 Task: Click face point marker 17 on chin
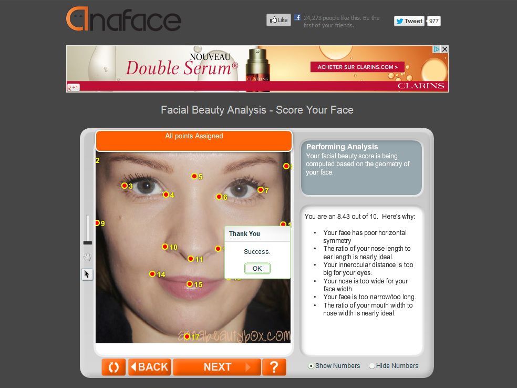(187, 336)
